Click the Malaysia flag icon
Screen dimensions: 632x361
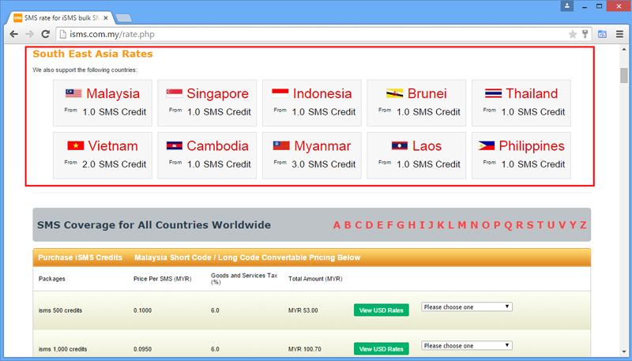click(73, 93)
